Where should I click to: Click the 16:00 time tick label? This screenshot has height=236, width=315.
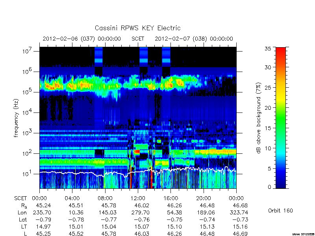click(x=170, y=198)
